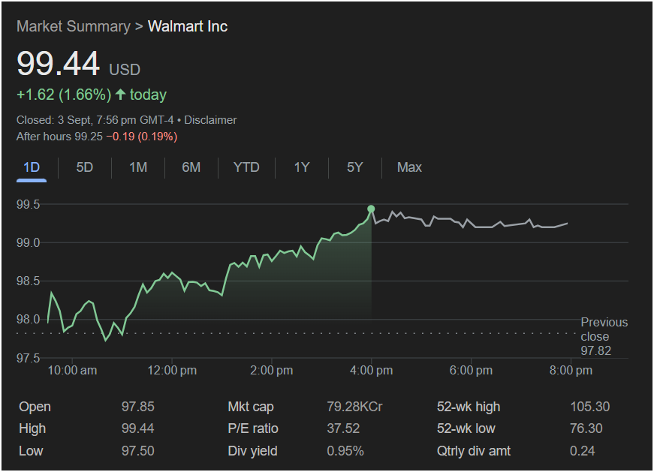
Task: Click the Mkt cap label
Action: 251,407
